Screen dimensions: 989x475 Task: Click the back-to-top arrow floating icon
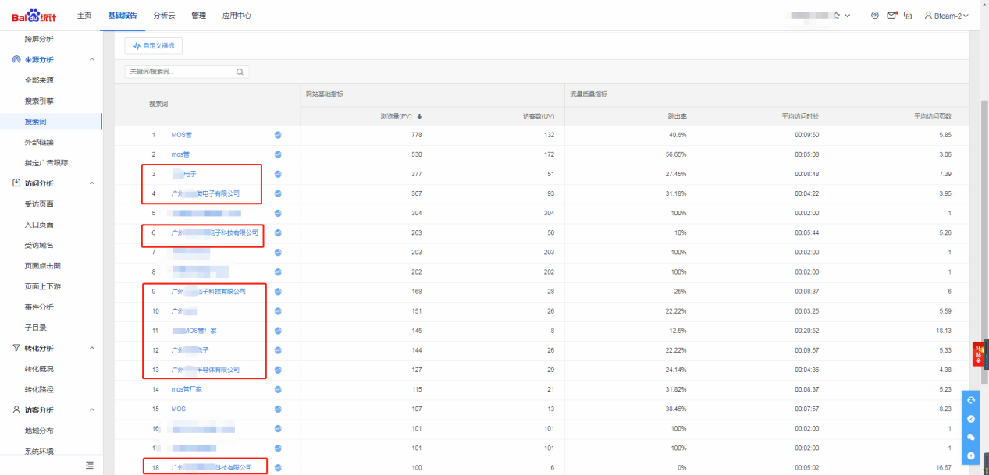(971, 456)
